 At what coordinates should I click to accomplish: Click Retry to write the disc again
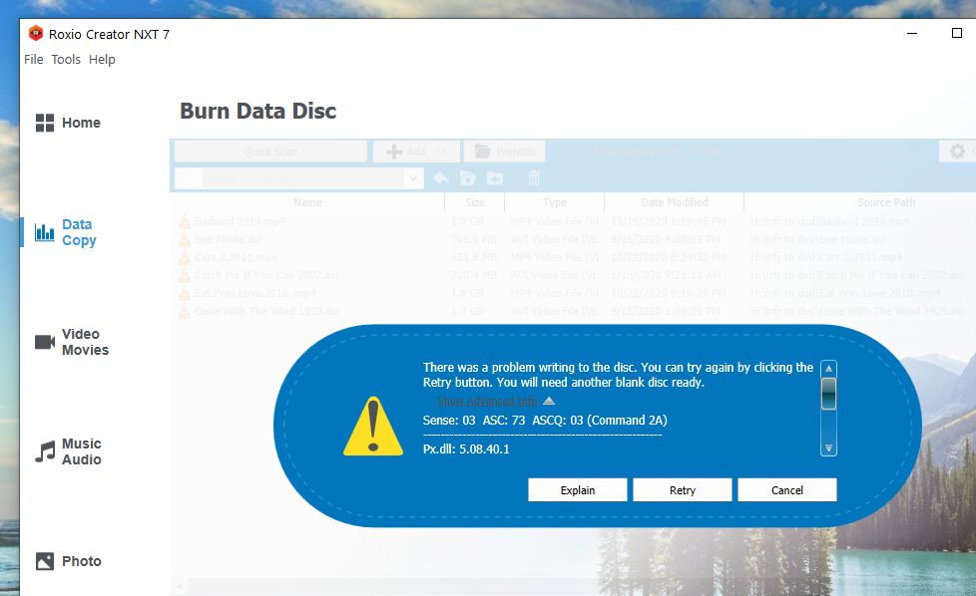(683, 490)
